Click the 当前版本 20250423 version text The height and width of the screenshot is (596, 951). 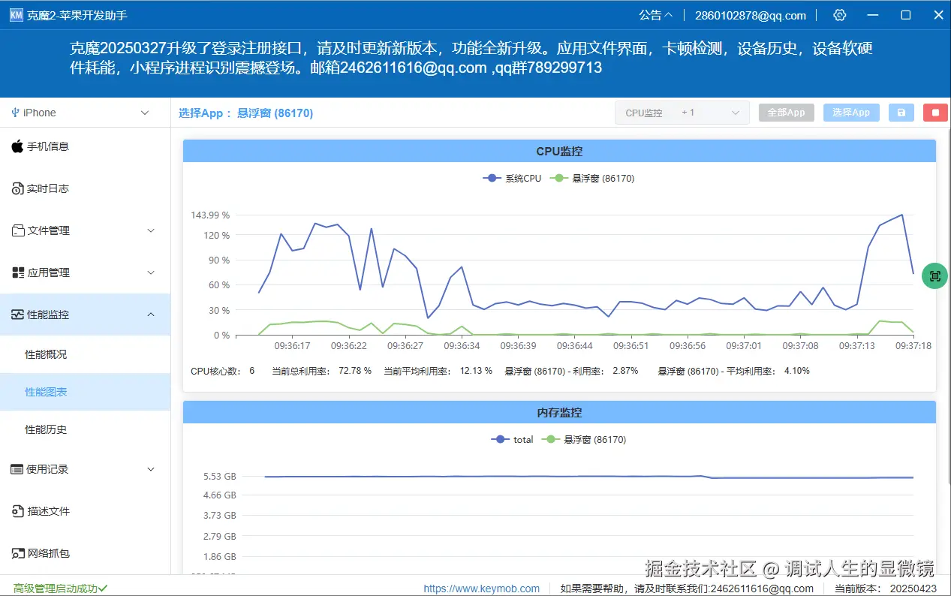(x=886, y=588)
